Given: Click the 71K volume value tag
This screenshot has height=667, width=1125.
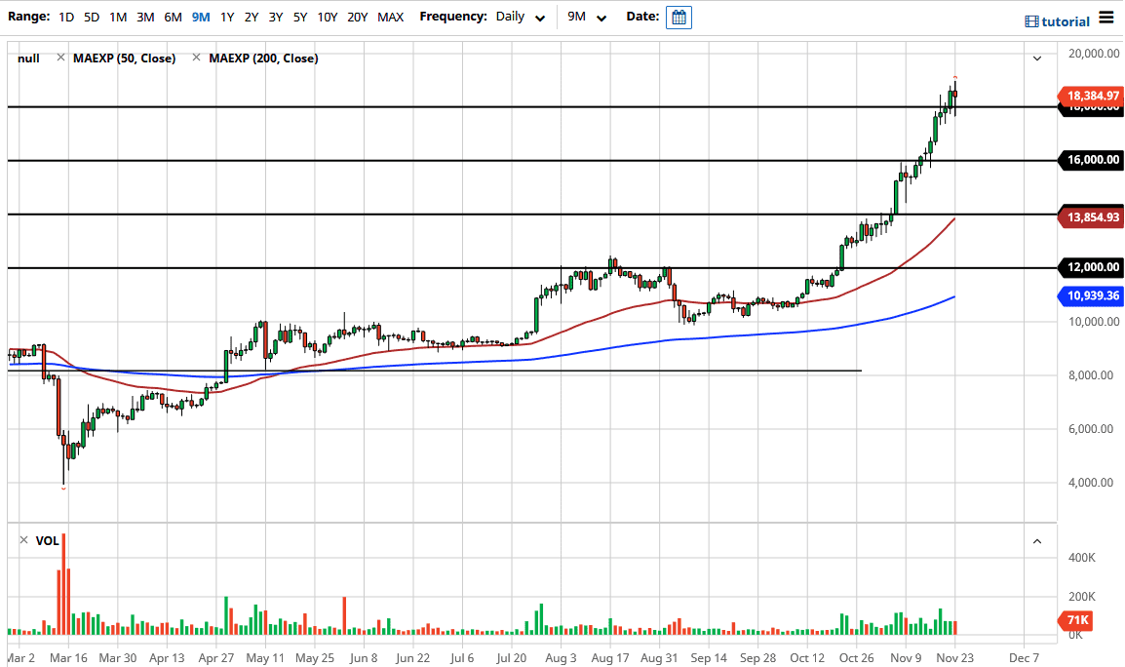Looking at the screenshot, I should pos(1076,619).
